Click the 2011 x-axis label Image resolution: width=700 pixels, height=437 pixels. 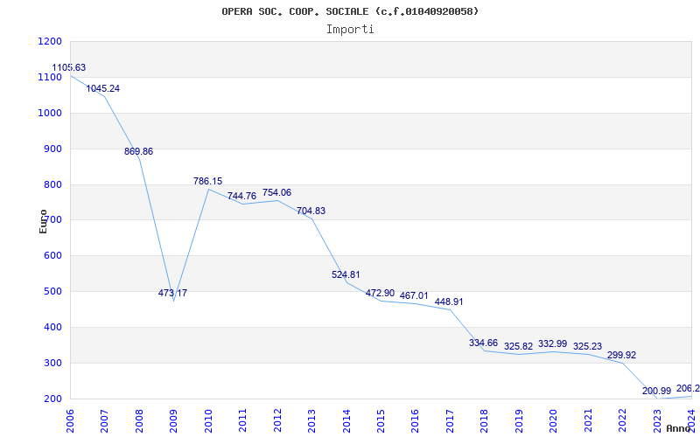[242, 420]
